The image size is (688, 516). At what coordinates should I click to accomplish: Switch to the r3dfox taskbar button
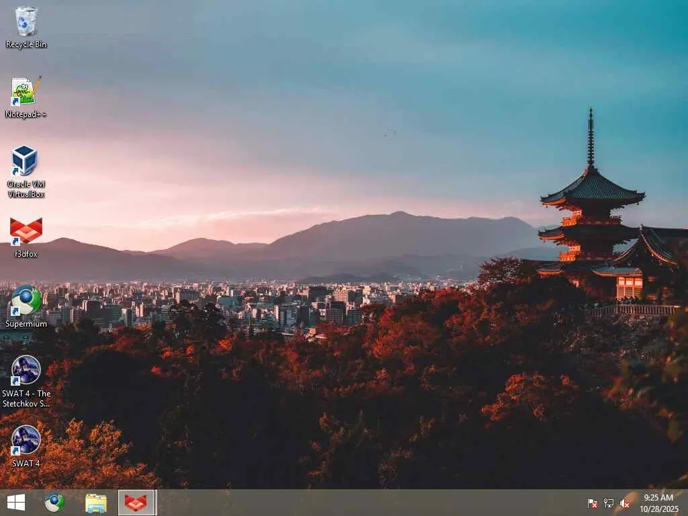tap(137, 503)
